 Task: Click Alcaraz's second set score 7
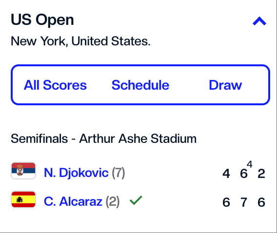[x=244, y=202]
